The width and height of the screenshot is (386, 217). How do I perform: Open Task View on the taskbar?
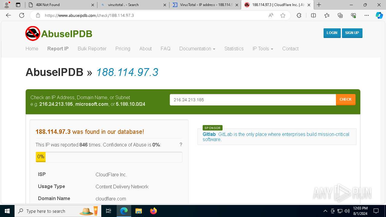click(109, 211)
